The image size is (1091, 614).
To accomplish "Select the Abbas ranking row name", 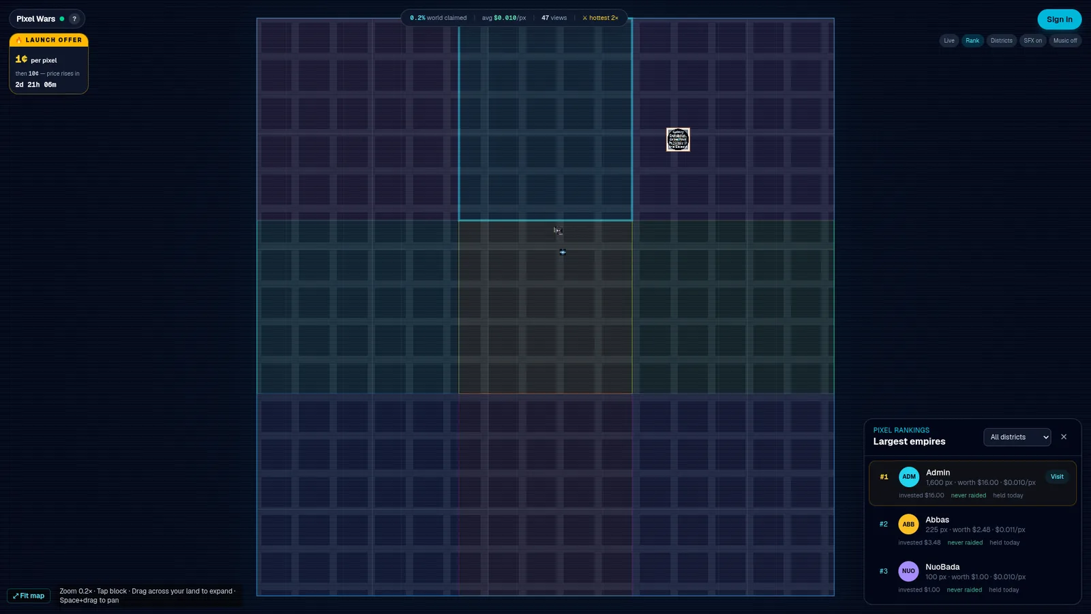I will (x=937, y=520).
